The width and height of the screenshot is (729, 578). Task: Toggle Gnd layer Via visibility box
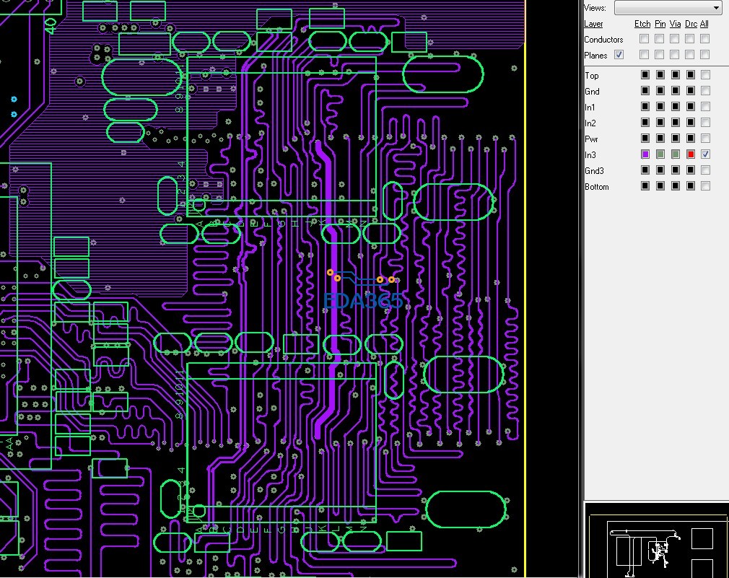[x=676, y=90]
